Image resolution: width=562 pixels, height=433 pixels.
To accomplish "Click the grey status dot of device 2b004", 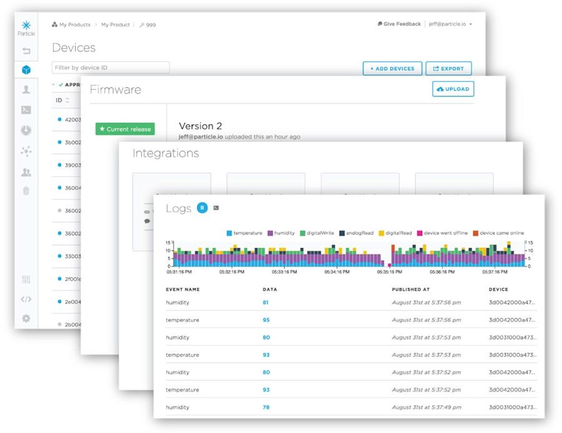I will click(59, 324).
